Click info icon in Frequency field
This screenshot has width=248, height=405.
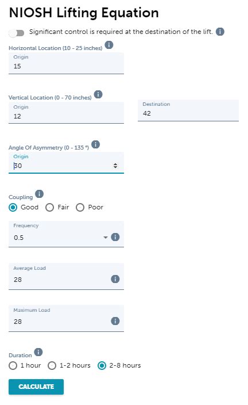click(x=115, y=237)
